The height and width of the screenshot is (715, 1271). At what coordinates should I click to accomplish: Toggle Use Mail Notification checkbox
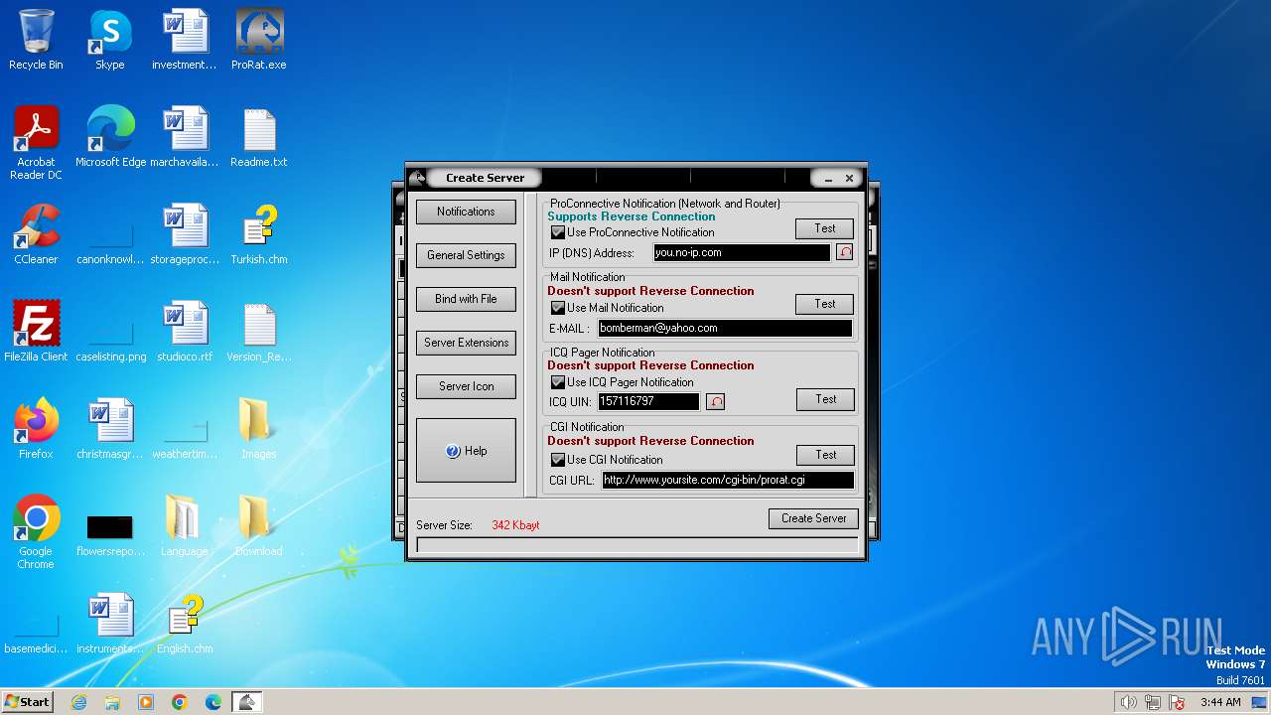click(558, 308)
